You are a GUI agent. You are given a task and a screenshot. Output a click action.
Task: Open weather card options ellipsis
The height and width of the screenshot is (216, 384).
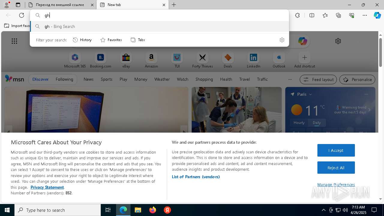[366, 94]
